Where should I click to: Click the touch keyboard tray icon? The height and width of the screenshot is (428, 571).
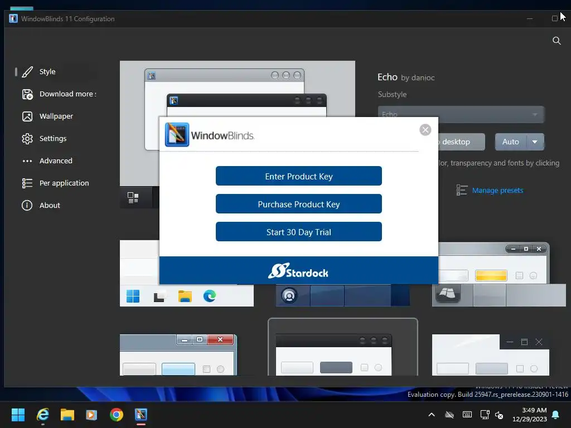tap(467, 415)
